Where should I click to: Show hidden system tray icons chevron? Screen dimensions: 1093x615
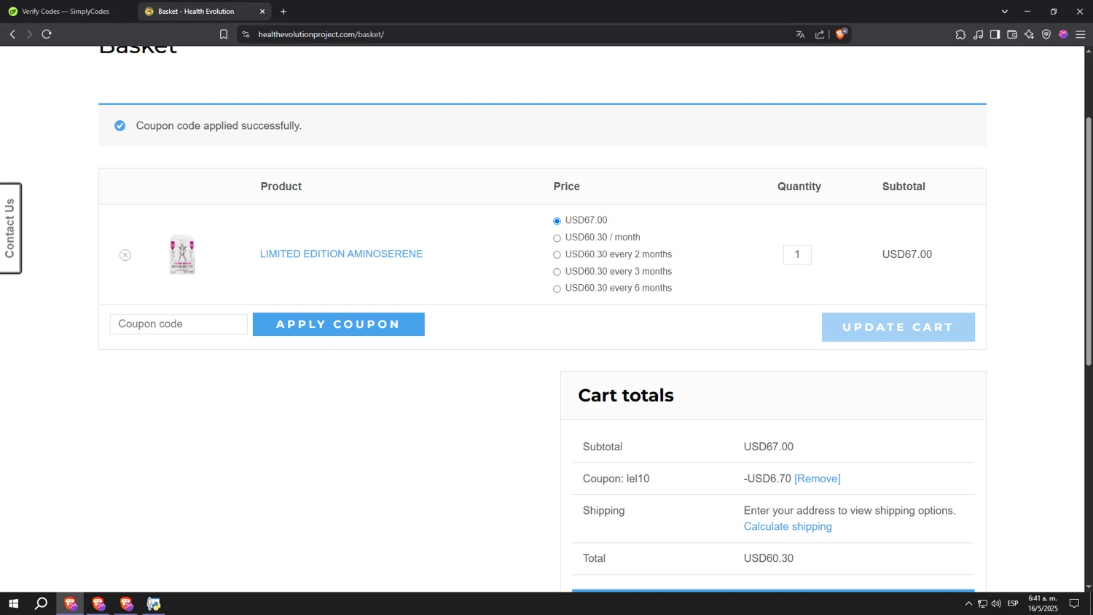point(968,603)
